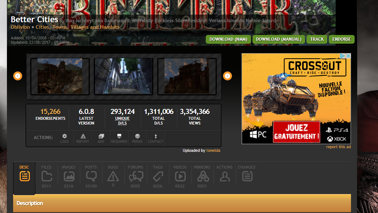378x213 pixels.
Task: Click the report this ad link
Action: tap(339, 147)
